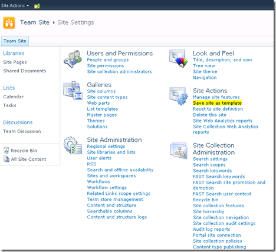The width and height of the screenshot is (276, 252).
Task: Click Delete this site link
Action: click(209, 115)
